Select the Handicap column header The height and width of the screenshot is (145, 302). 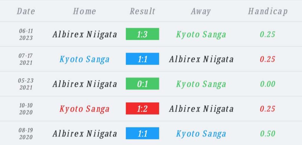(268, 11)
